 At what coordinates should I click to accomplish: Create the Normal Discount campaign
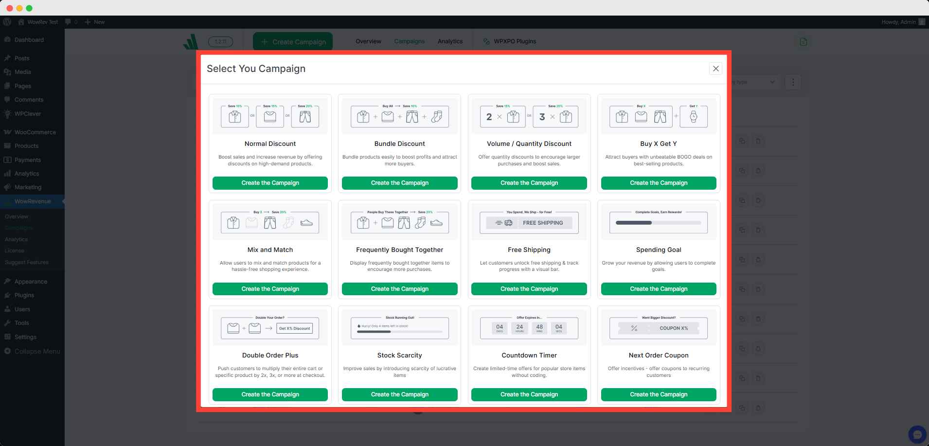(270, 183)
